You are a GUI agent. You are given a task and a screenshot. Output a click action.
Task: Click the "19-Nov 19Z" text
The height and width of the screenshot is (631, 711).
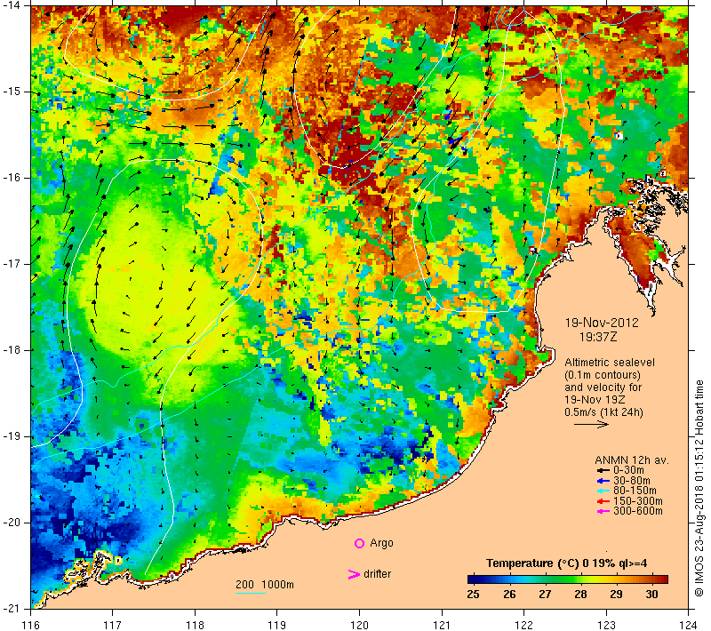click(x=595, y=400)
